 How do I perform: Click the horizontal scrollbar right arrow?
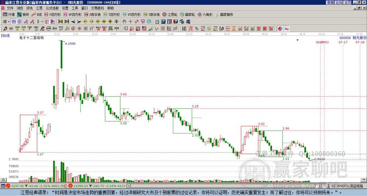(x=320, y=186)
